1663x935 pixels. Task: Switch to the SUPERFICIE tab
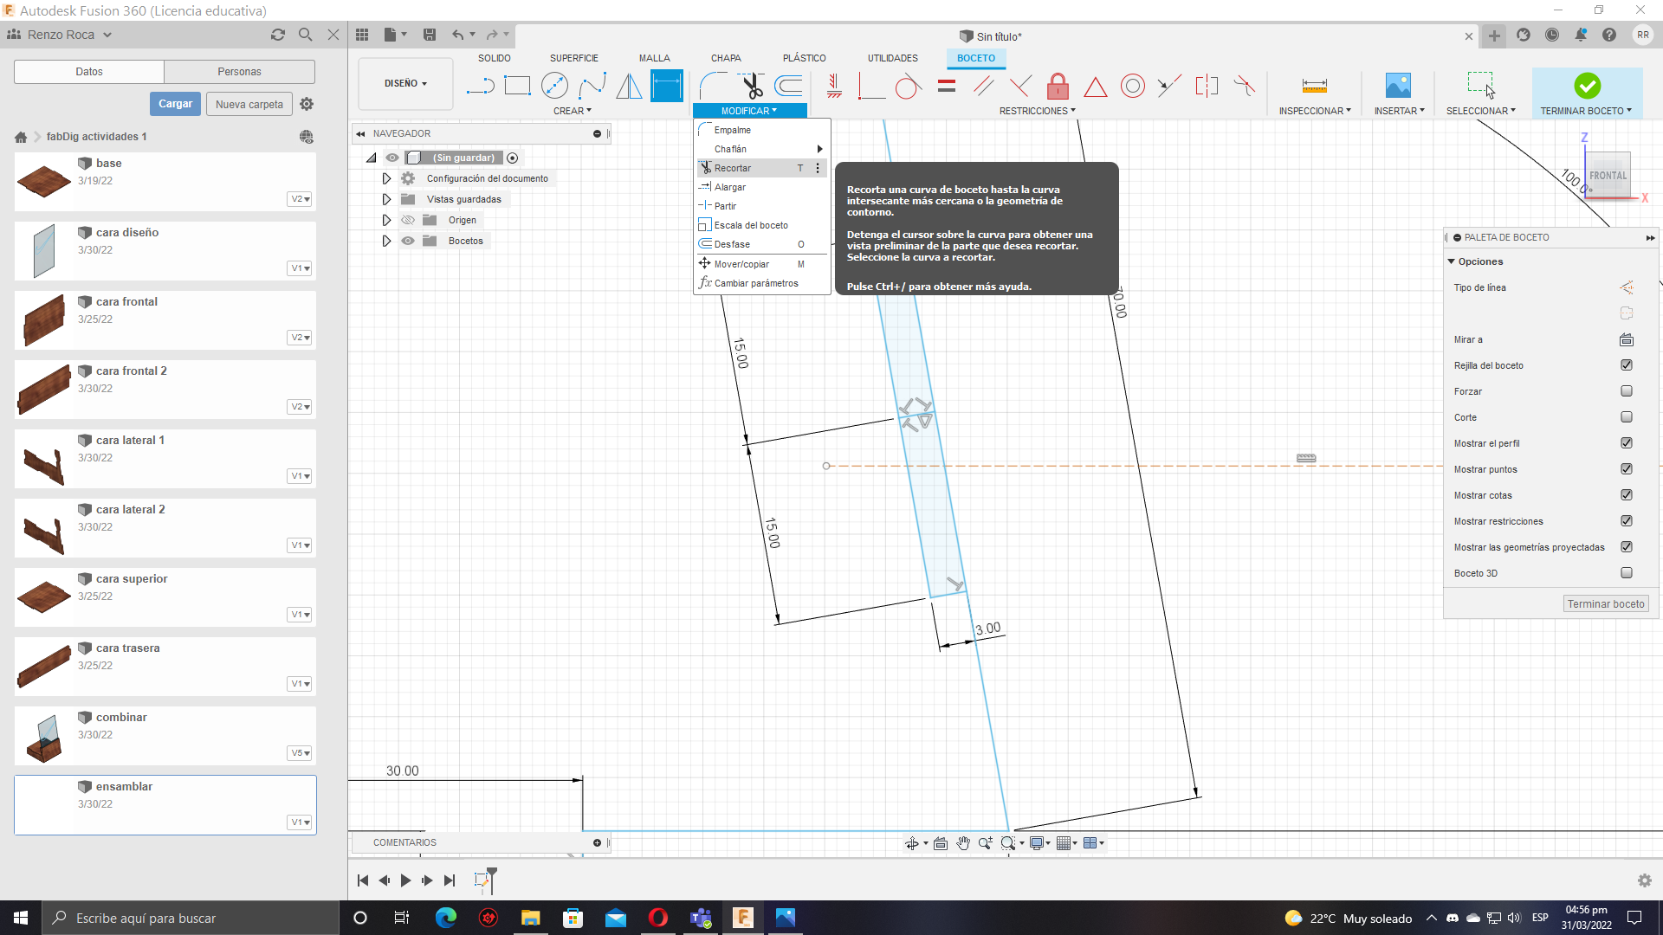point(573,58)
